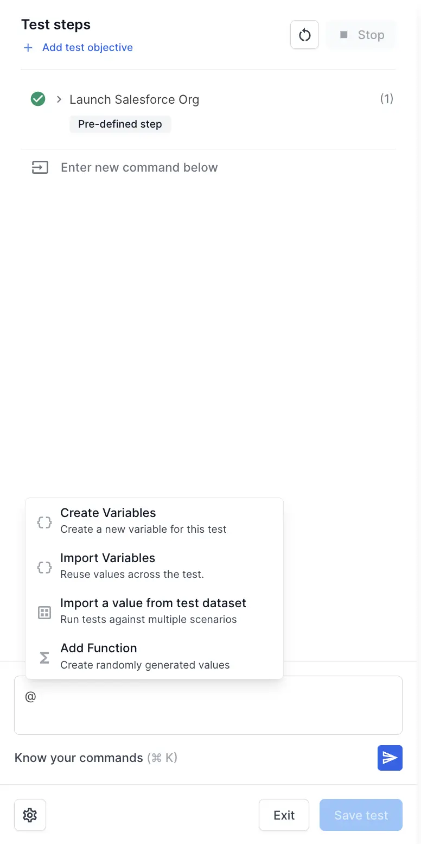
Task: Click the re-run test circular arrow icon
Action: (x=304, y=34)
